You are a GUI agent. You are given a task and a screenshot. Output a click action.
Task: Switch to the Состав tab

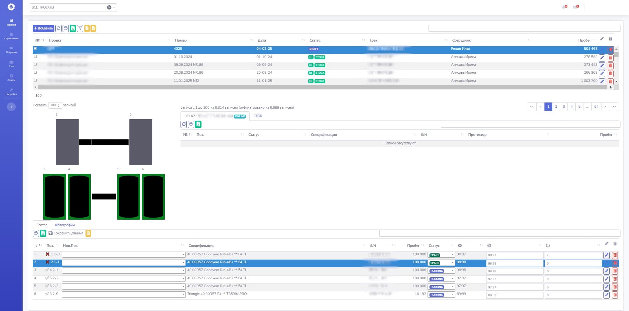click(x=42, y=225)
